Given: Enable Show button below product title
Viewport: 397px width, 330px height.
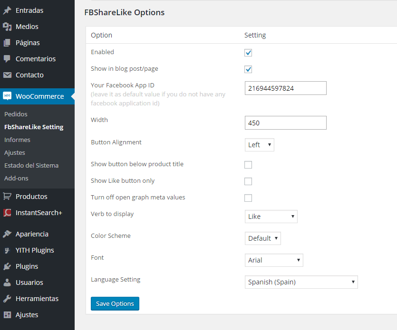Looking at the screenshot, I should 248,165.
